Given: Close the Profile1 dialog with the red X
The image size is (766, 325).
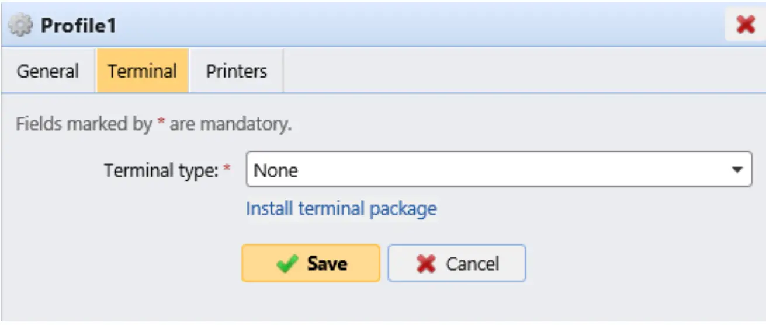Looking at the screenshot, I should 746,25.
